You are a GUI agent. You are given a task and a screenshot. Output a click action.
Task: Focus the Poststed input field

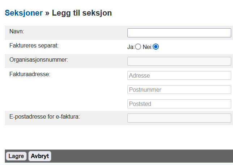coord(179,104)
